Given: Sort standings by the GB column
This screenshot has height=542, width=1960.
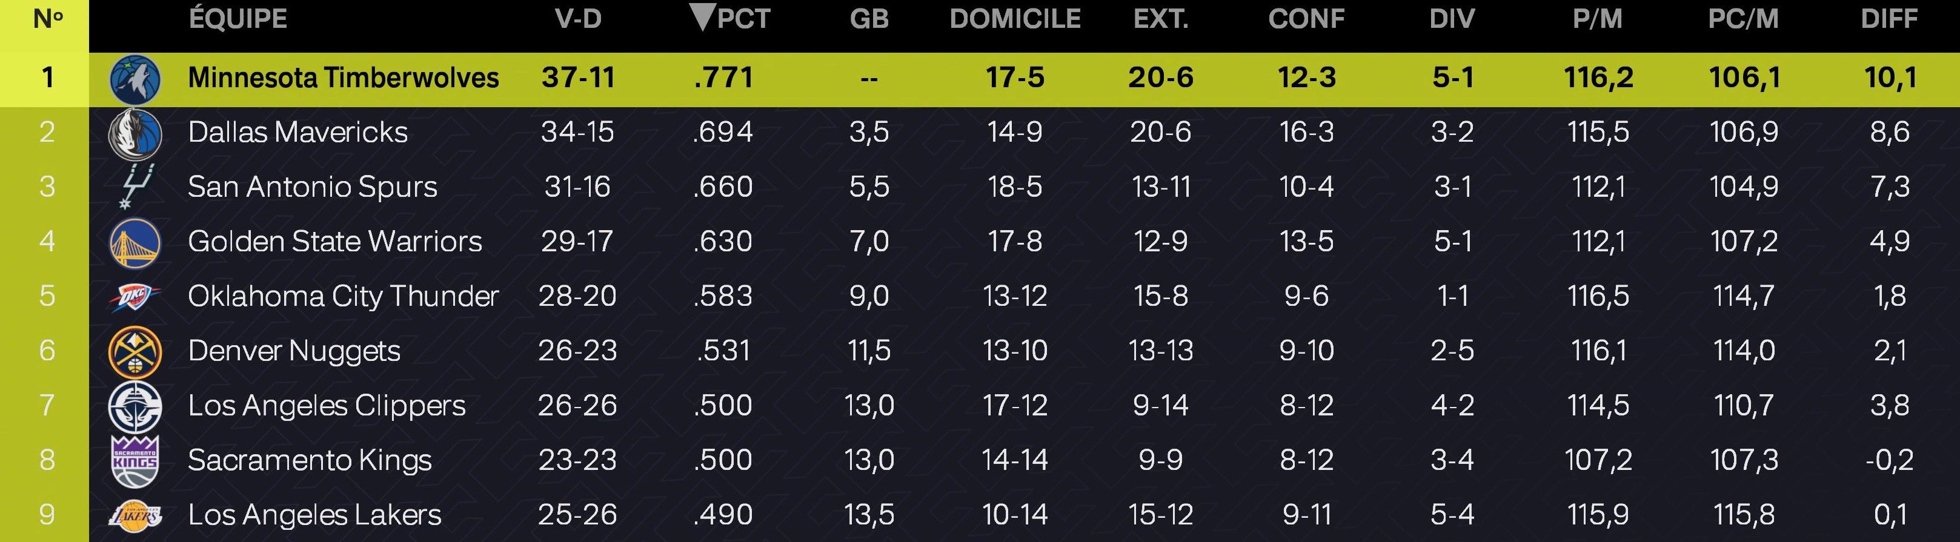Looking at the screenshot, I should pos(869,18).
